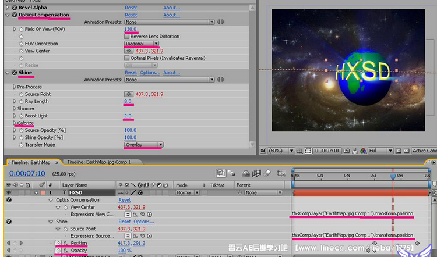Click the Boost Light value 2.0
The width and height of the screenshot is (437, 257).
128,116
